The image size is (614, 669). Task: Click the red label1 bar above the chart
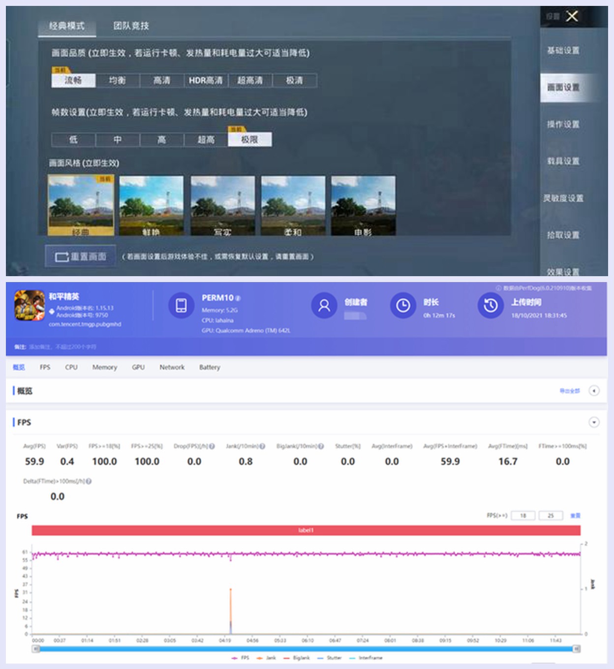coord(306,530)
